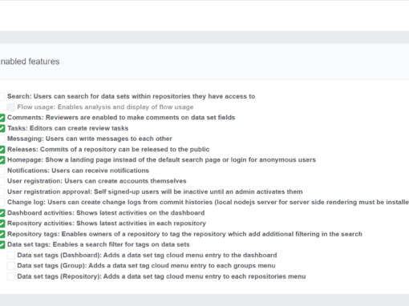
Task: Enable the Notifications checkbox
Action: tap(2, 171)
